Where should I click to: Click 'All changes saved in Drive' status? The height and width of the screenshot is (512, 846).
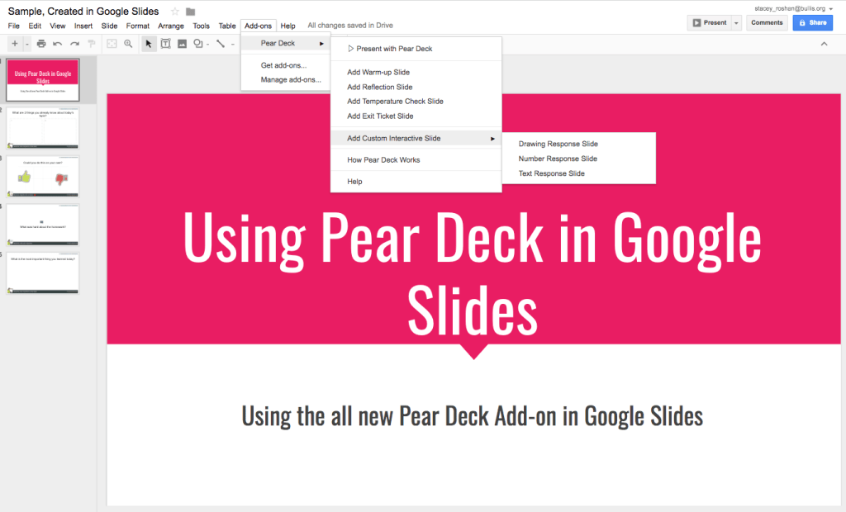tap(350, 26)
